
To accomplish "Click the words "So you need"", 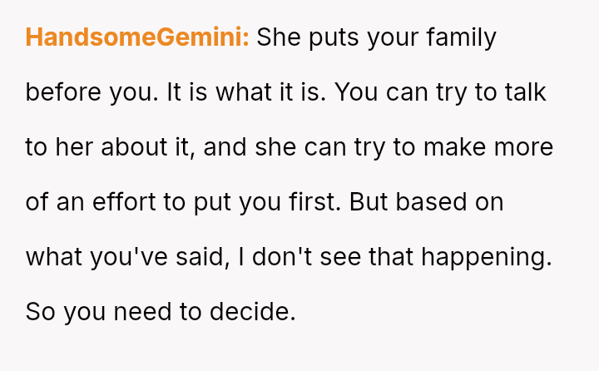I will click(x=92, y=312).
